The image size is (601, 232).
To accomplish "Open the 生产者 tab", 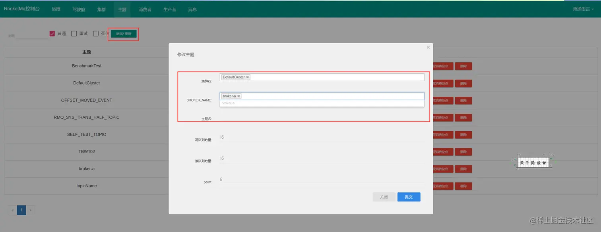I will [170, 9].
